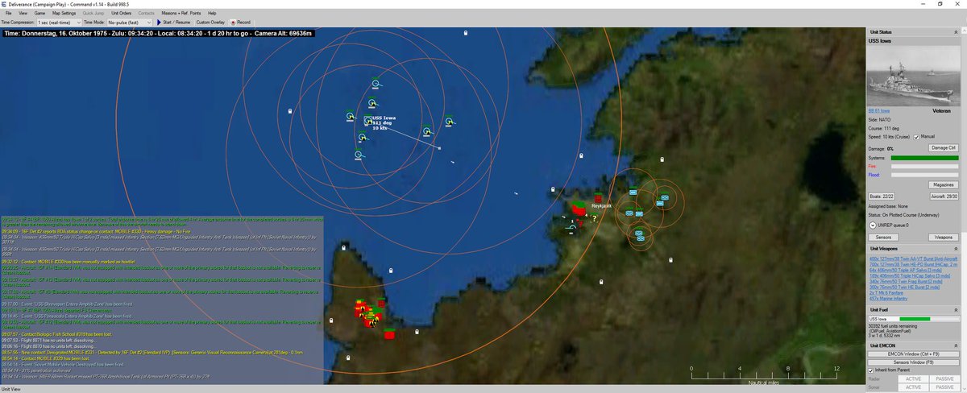Click the Command app icon in title bar
This screenshot has width=967, height=393.
coord(5,4)
